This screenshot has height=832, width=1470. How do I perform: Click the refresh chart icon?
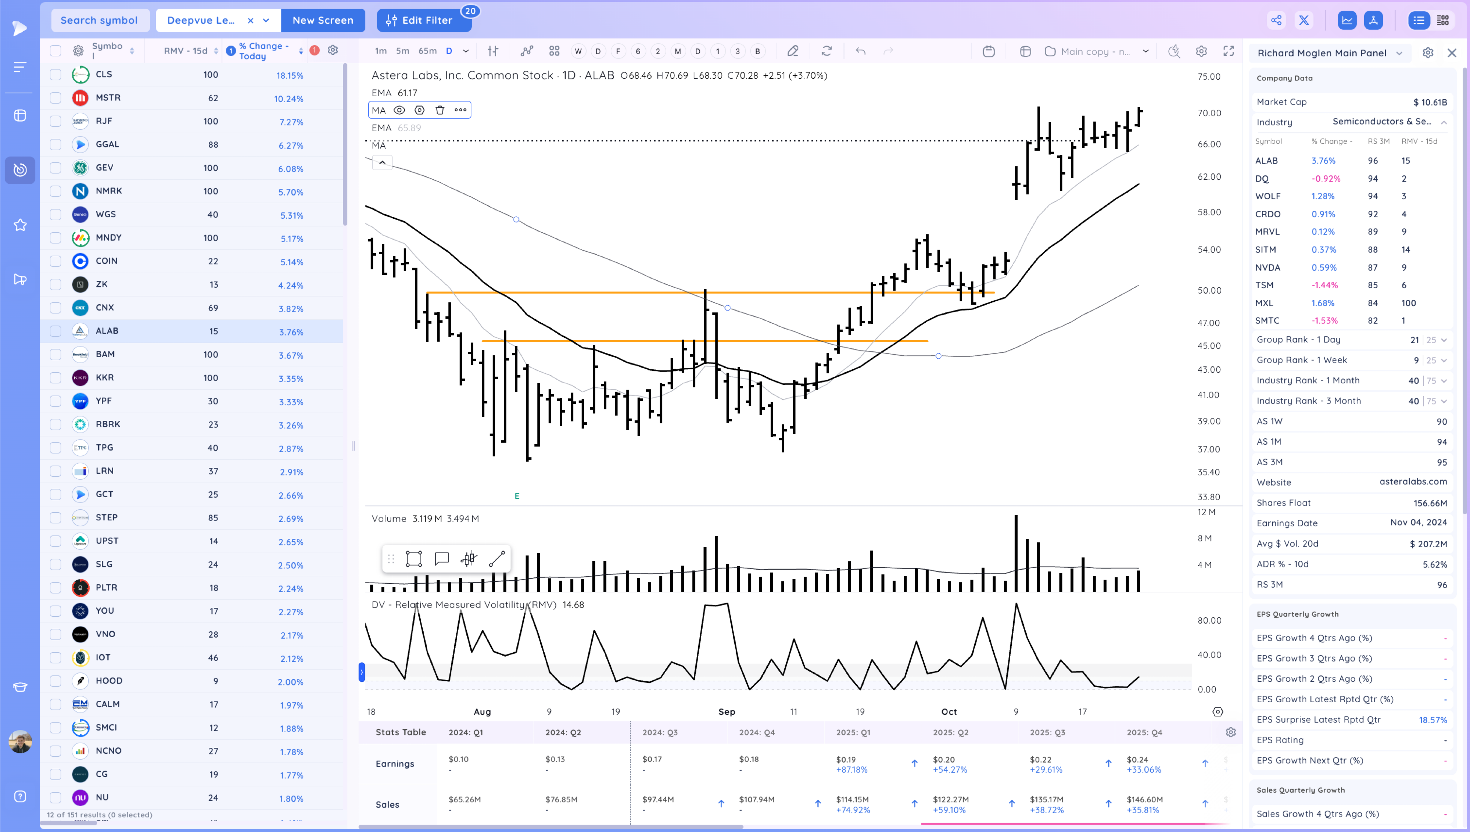point(826,51)
